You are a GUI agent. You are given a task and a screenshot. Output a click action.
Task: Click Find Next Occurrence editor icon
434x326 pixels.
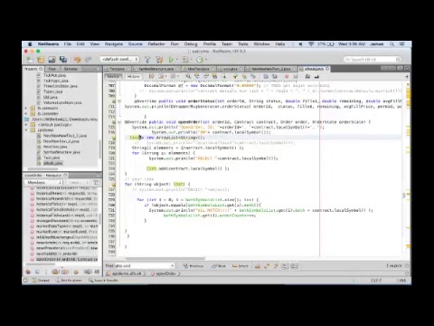click(x=206, y=77)
